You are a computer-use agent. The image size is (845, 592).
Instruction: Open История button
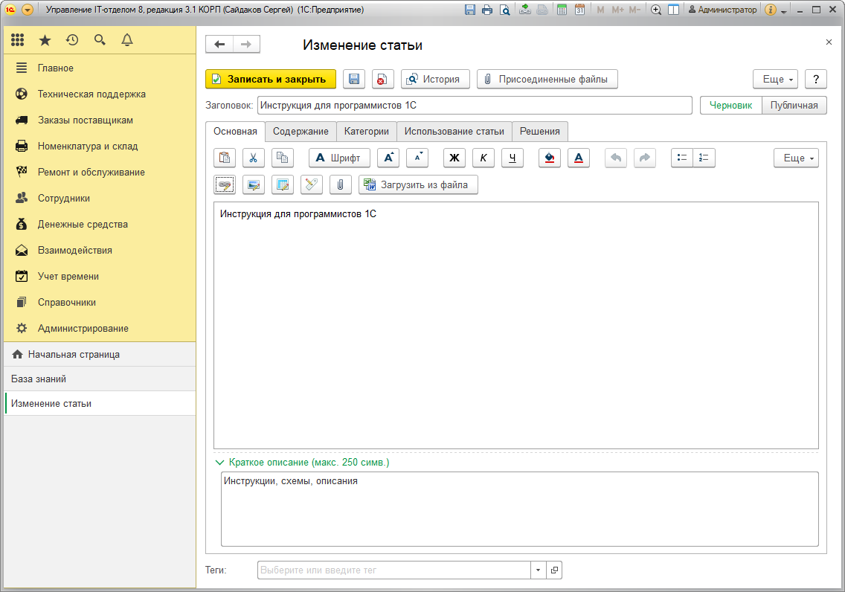point(435,79)
